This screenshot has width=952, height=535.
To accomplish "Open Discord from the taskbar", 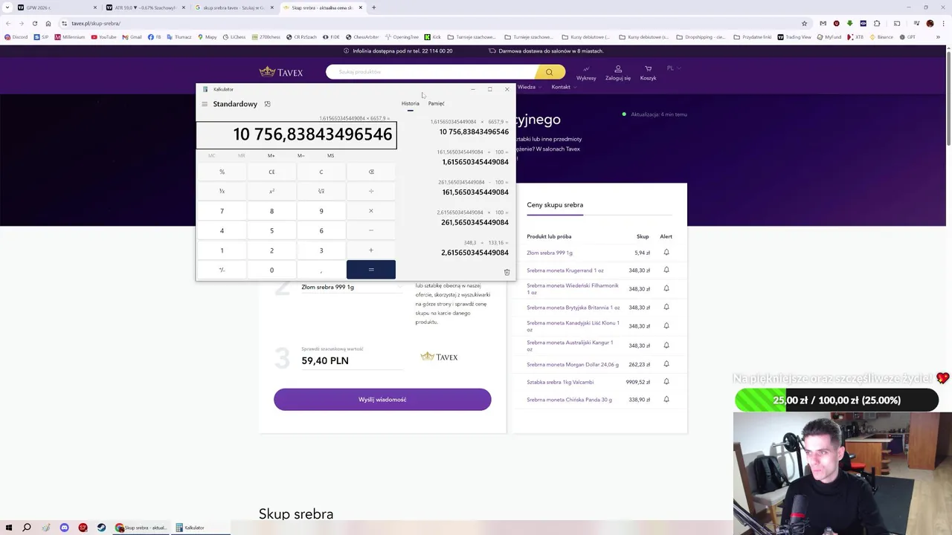I will pyautogui.click(x=64, y=528).
